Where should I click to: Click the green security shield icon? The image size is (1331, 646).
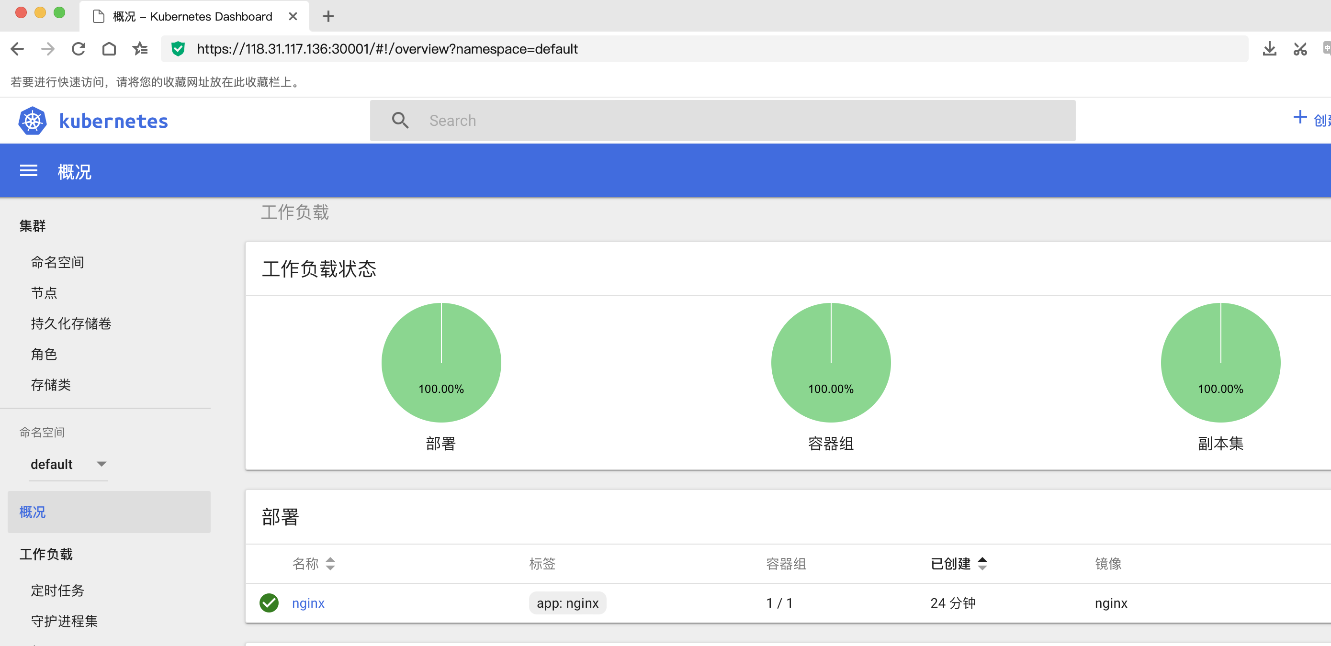coord(178,49)
